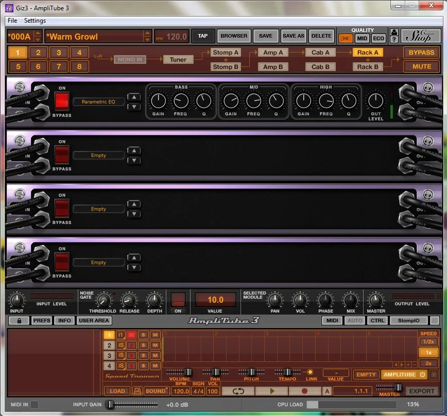
Task: Click the TAP tempo button
Action: tap(203, 36)
